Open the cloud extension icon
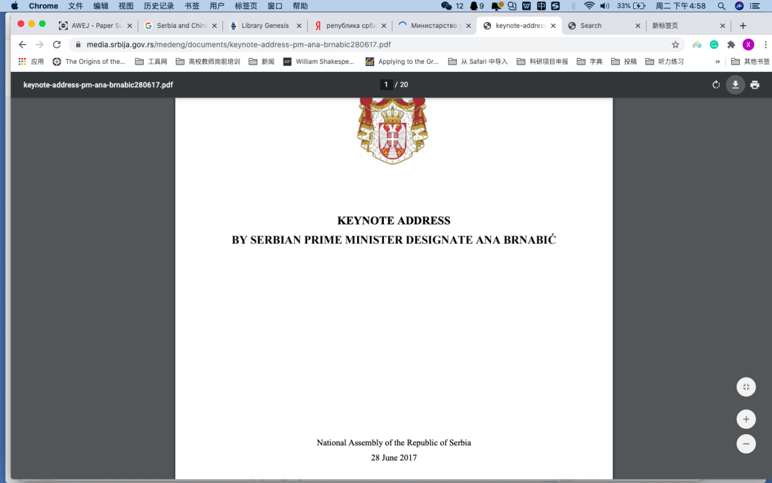Screen dimensions: 772x483 (697, 45)
